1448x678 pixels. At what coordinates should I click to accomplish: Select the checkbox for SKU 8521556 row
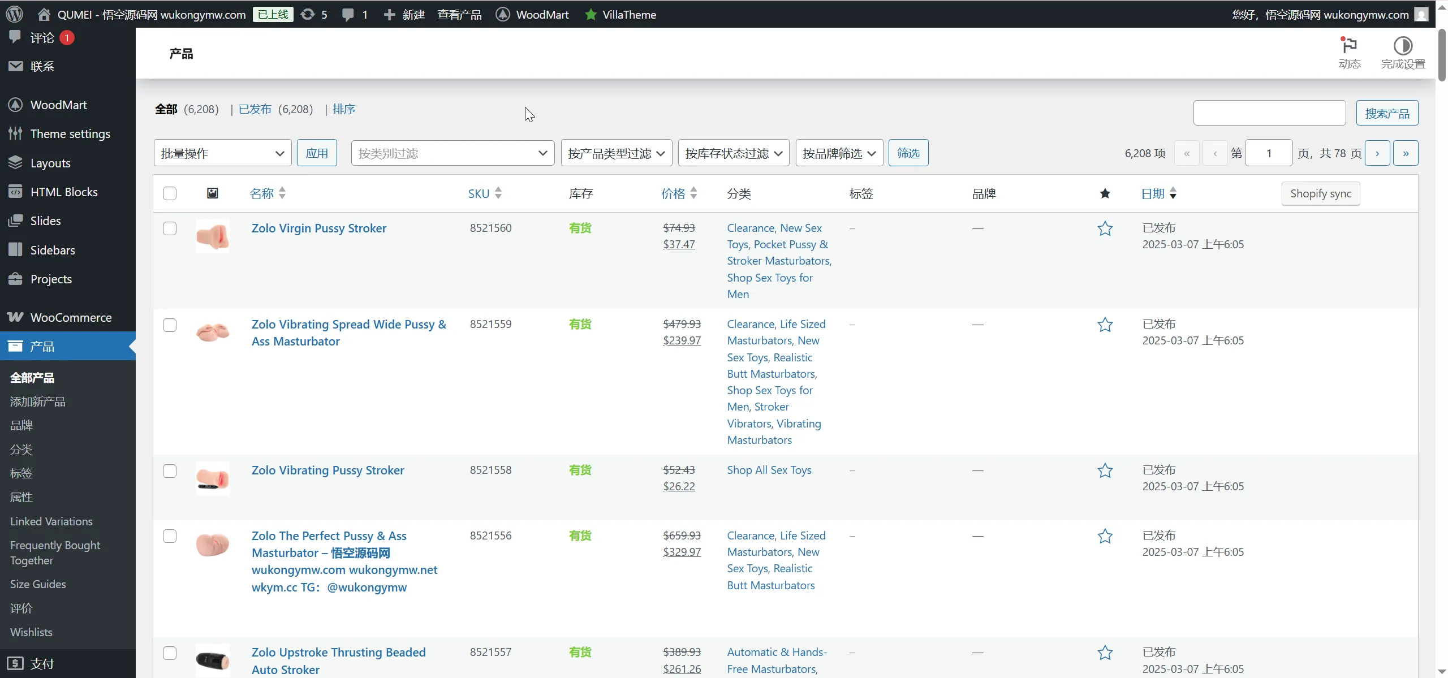click(x=170, y=536)
